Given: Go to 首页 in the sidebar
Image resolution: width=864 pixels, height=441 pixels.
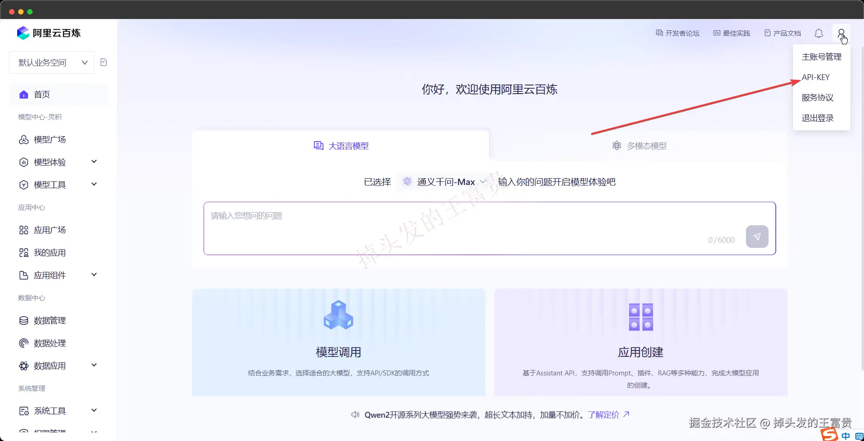Looking at the screenshot, I should click(58, 95).
